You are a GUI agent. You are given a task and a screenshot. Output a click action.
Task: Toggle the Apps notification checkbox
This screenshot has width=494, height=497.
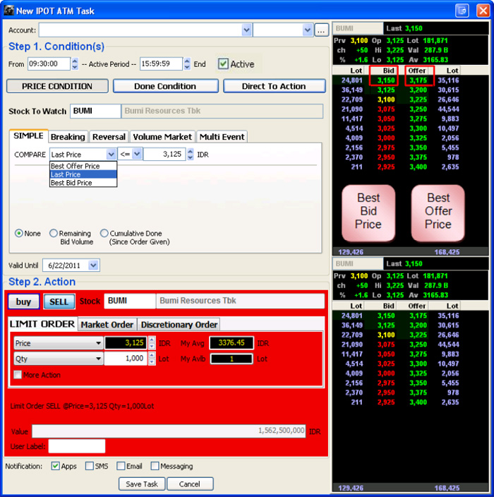click(x=55, y=466)
